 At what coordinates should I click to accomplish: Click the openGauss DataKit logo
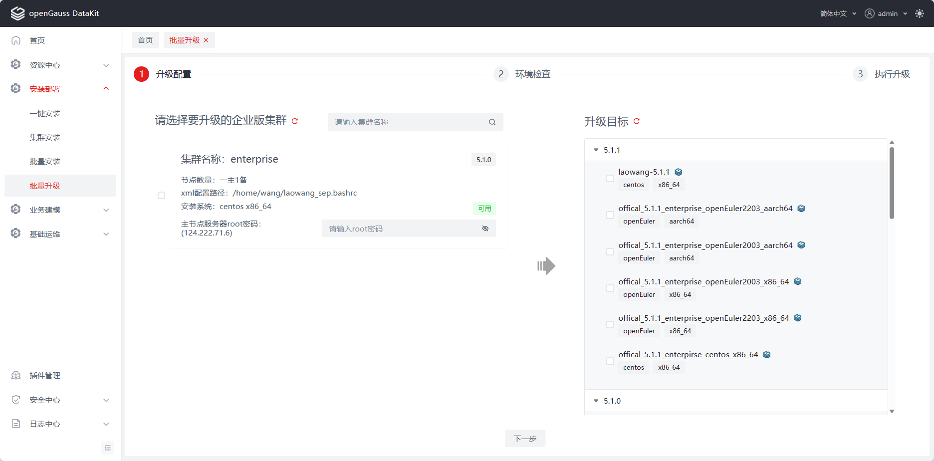pyautogui.click(x=18, y=13)
